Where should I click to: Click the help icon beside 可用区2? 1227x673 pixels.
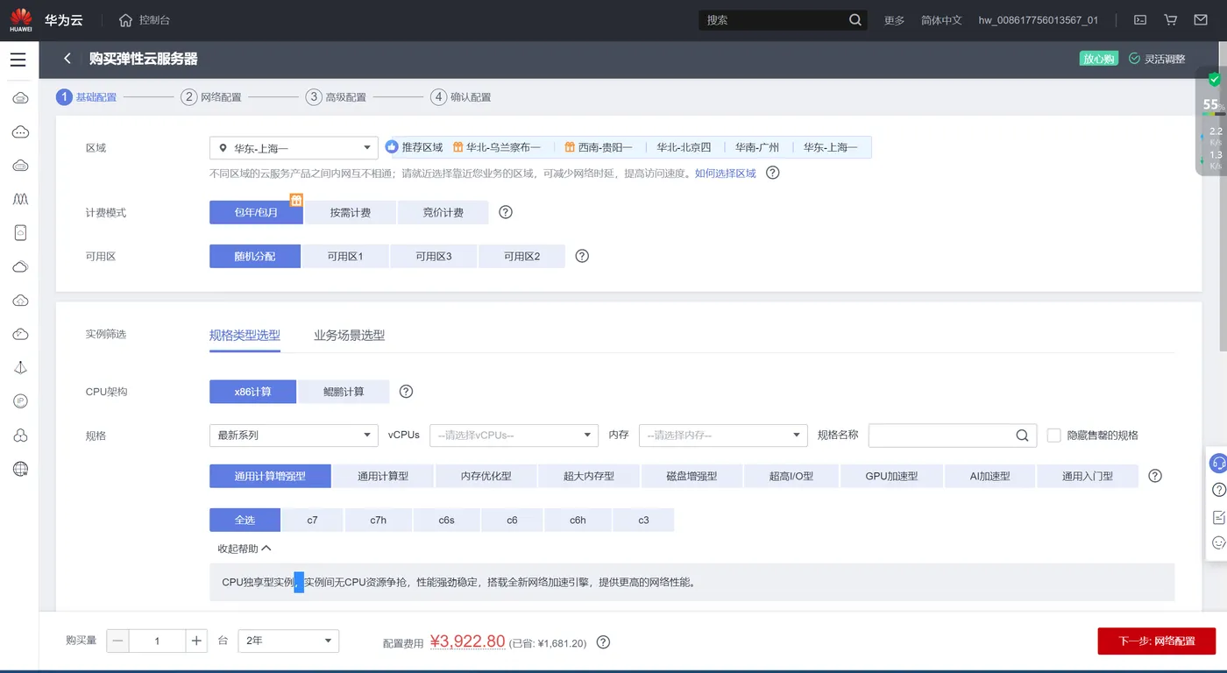[x=582, y=256]
